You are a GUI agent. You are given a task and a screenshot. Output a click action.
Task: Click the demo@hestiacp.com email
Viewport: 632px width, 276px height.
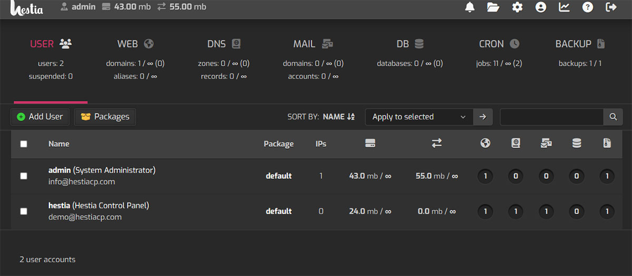85,217
